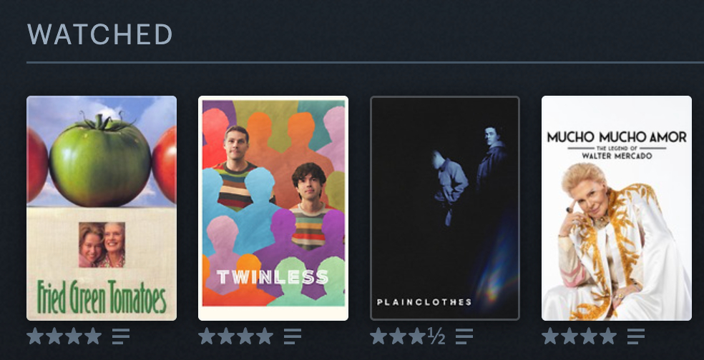Click the four-star rating below Twinless
Screen dimensions: 704x360
tap(235, 336)
